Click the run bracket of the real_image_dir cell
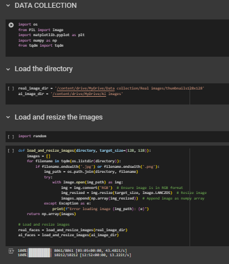 click(11, 88)
